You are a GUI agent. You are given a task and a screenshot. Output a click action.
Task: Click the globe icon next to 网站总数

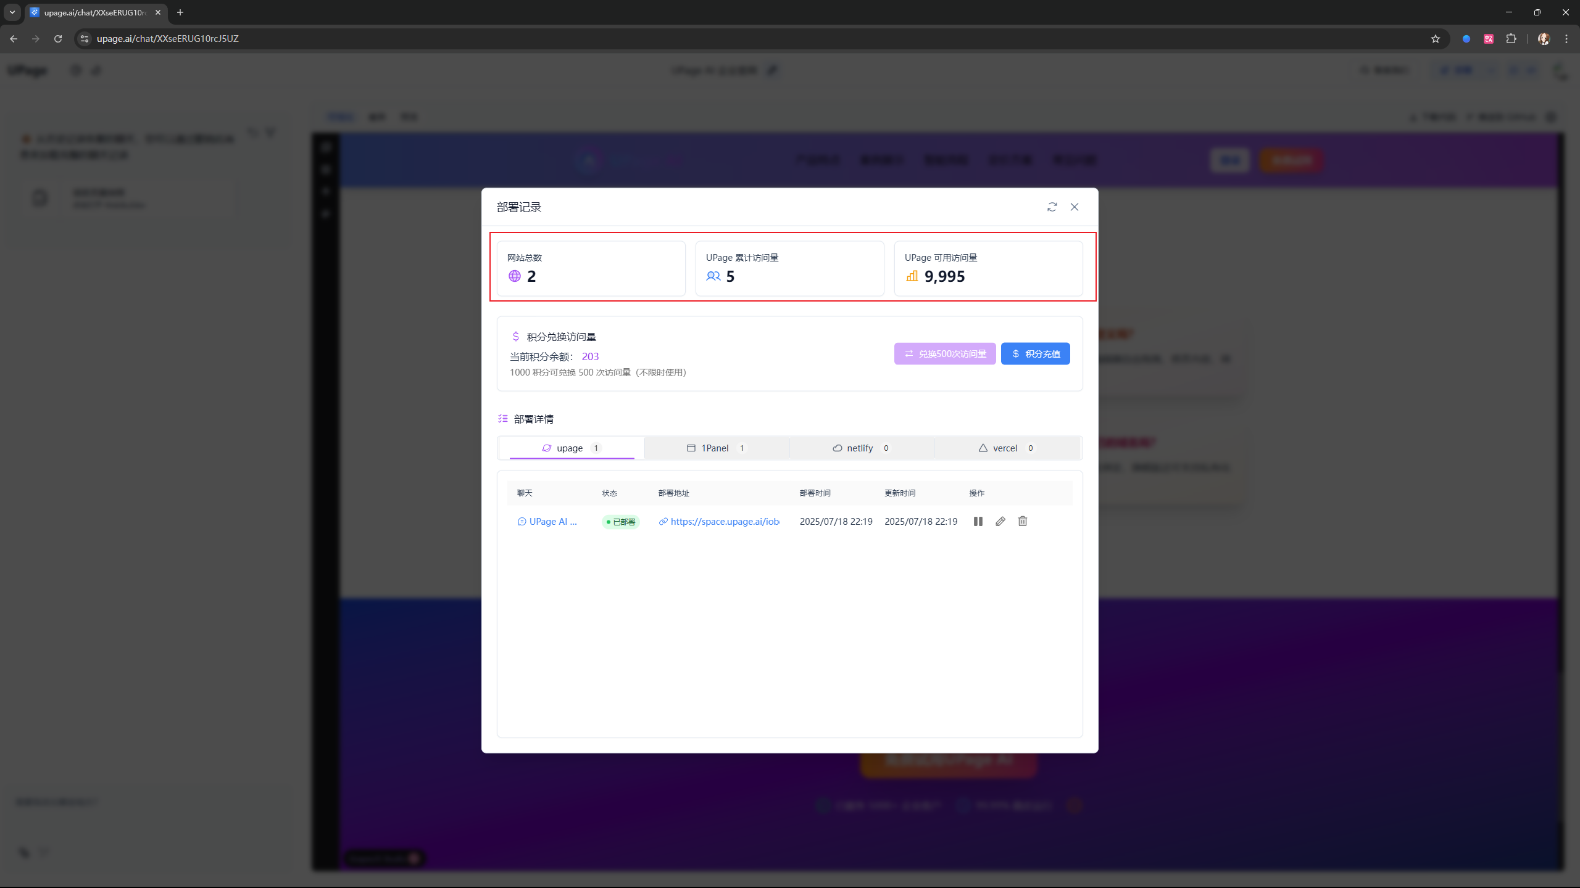click(515, 276)
